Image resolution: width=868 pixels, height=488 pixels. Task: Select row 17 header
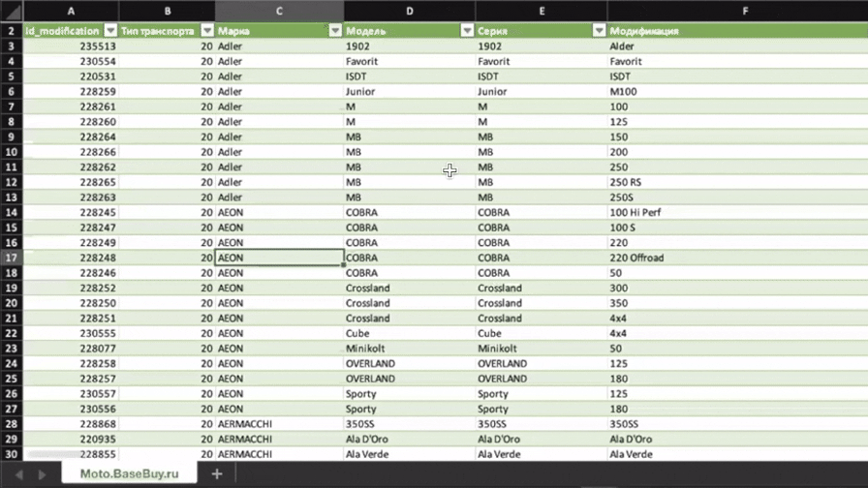pyautogui.click(x=12, y=258)
